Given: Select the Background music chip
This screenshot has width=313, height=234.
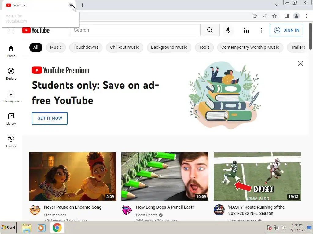Looking at the screenshot, I should (169, 47).
